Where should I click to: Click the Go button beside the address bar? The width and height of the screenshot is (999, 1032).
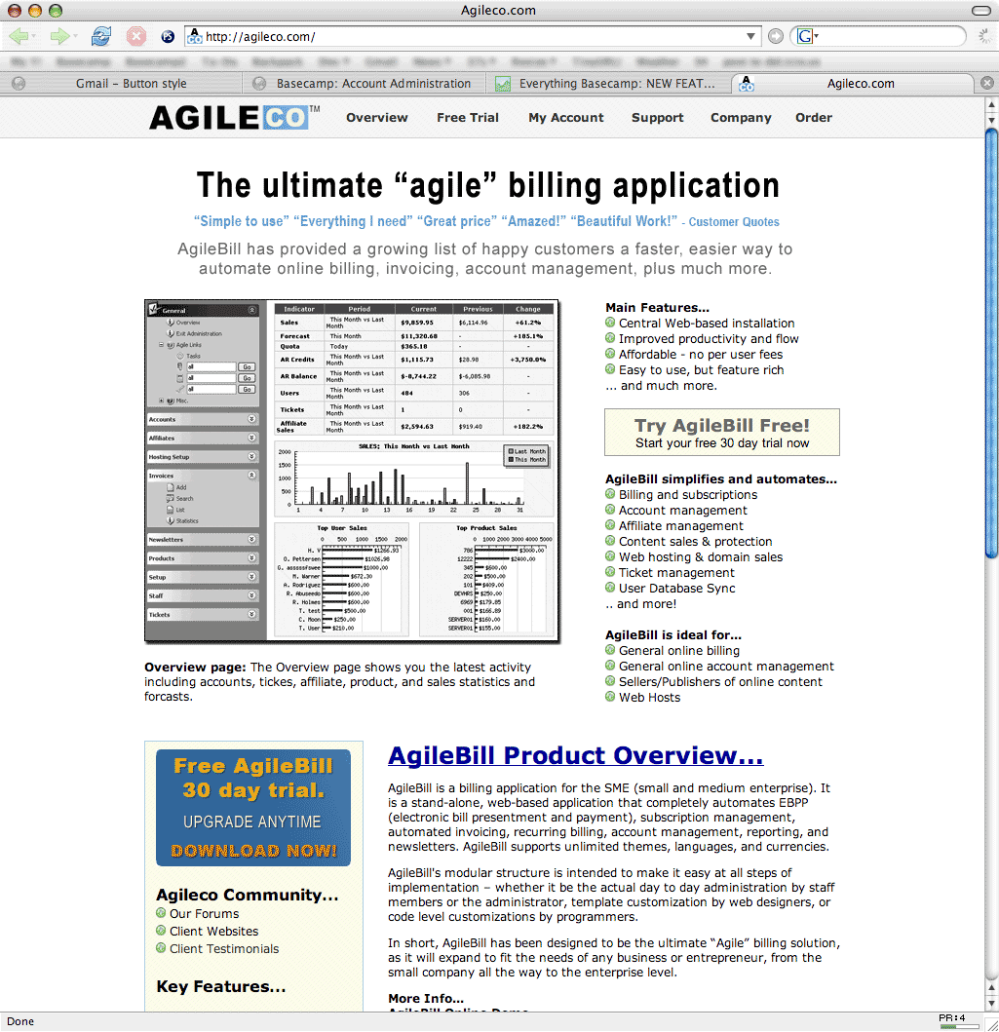(x=776, y=36)
